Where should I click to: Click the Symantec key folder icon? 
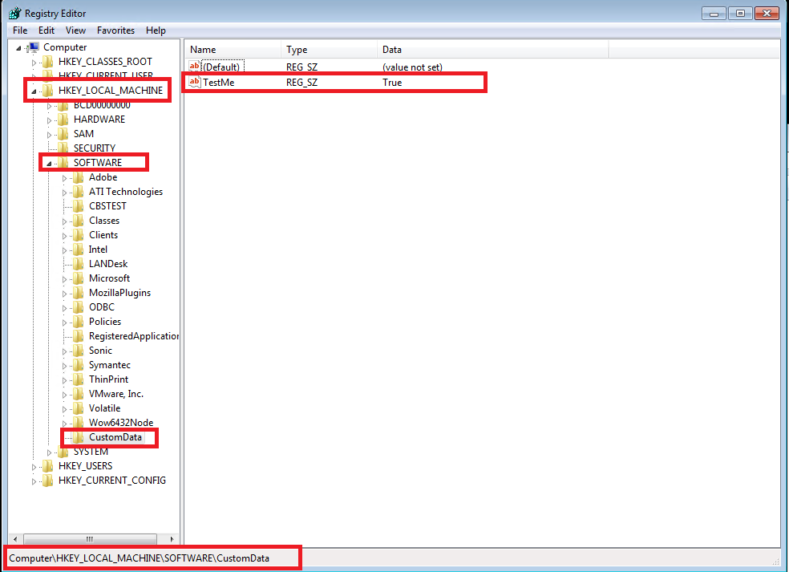[x=79, y=364]
